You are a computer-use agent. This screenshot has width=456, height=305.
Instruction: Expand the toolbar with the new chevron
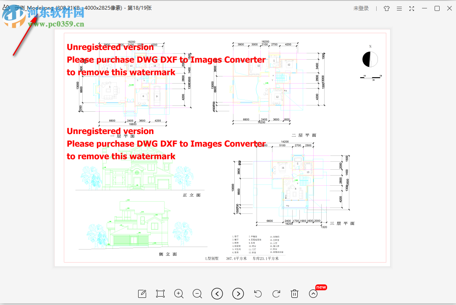[x=313, y=294]
